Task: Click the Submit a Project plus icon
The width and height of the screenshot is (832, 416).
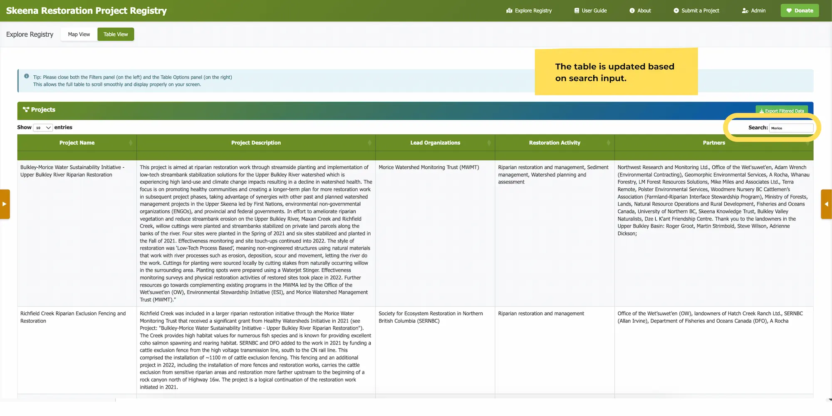Action: point(676,11)
